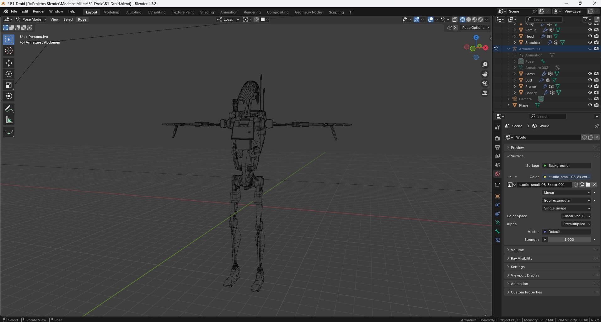
Task: Switch to wireframe viewport shading
Action: (x=463, y=19)
